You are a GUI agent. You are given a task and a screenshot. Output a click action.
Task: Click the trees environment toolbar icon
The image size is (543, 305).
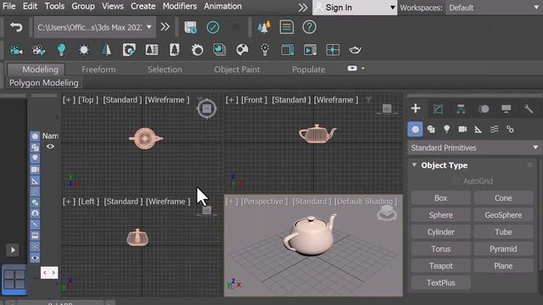pyautogui.click(x=264, y=27)
